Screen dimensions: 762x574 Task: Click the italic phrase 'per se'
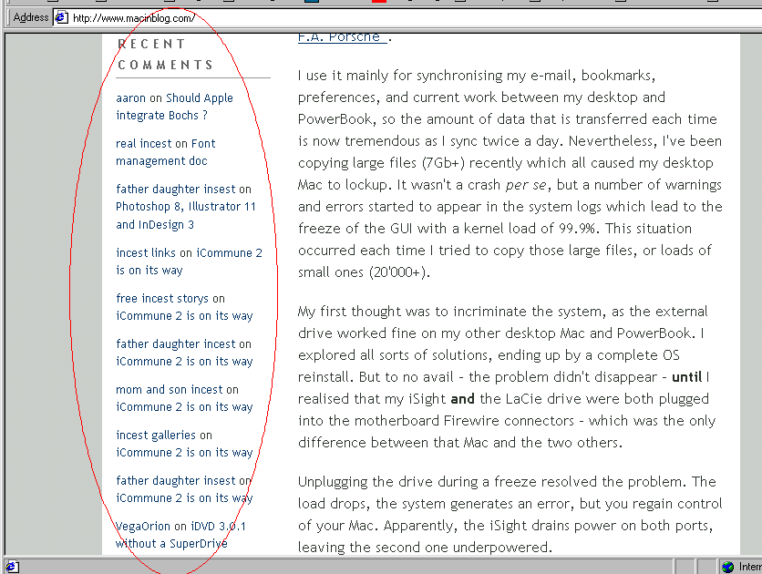tap(527, 186)
